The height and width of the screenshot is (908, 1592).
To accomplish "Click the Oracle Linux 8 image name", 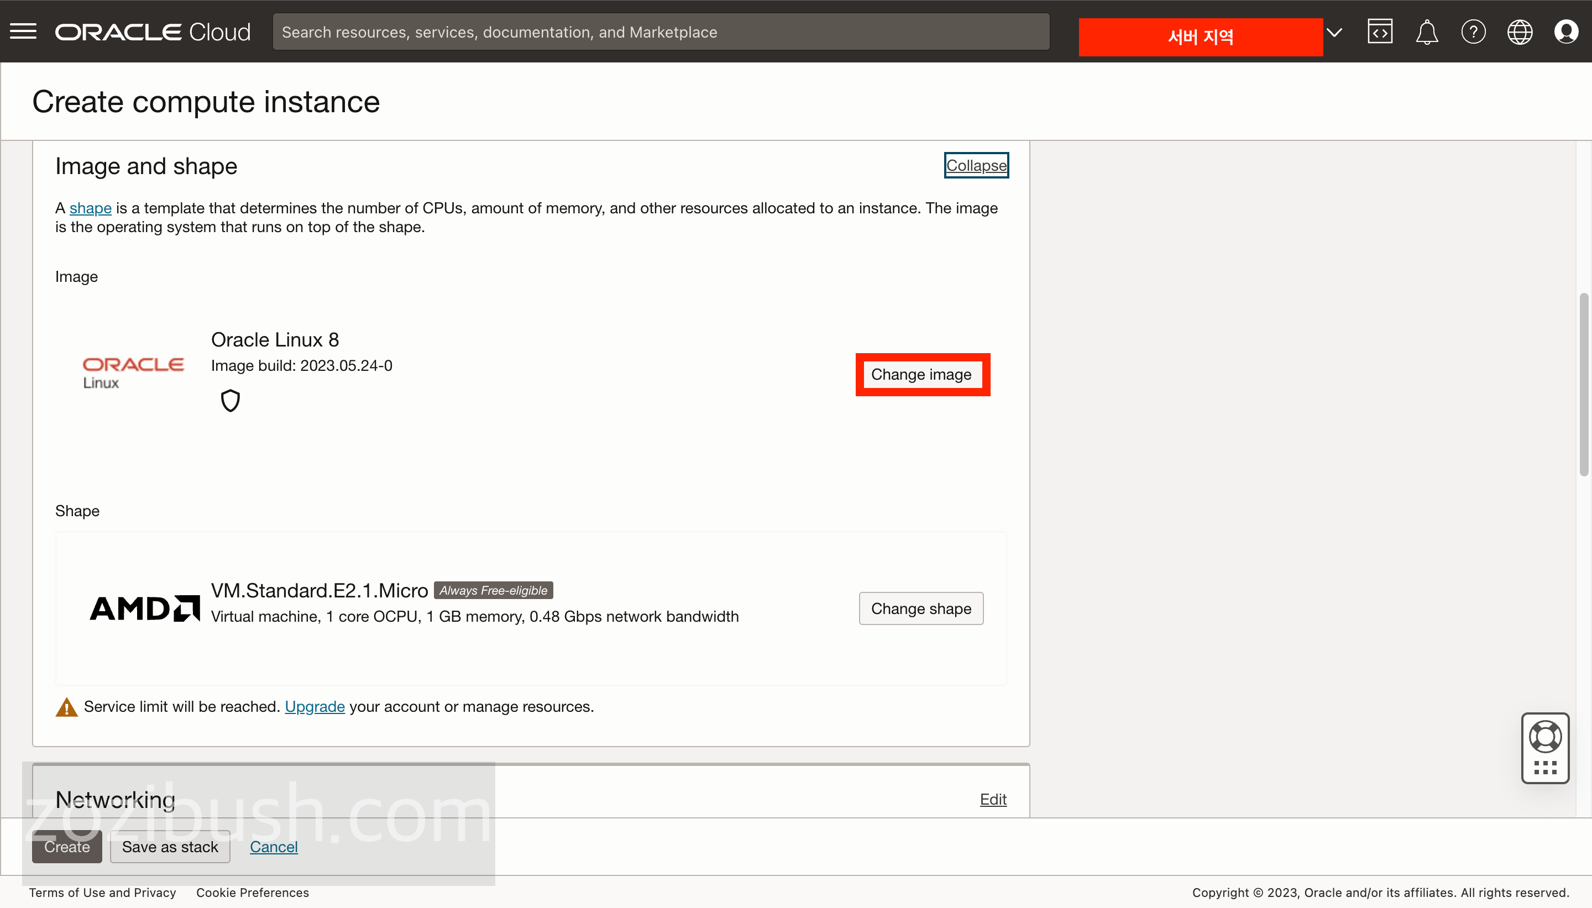I will coord(275,339).
